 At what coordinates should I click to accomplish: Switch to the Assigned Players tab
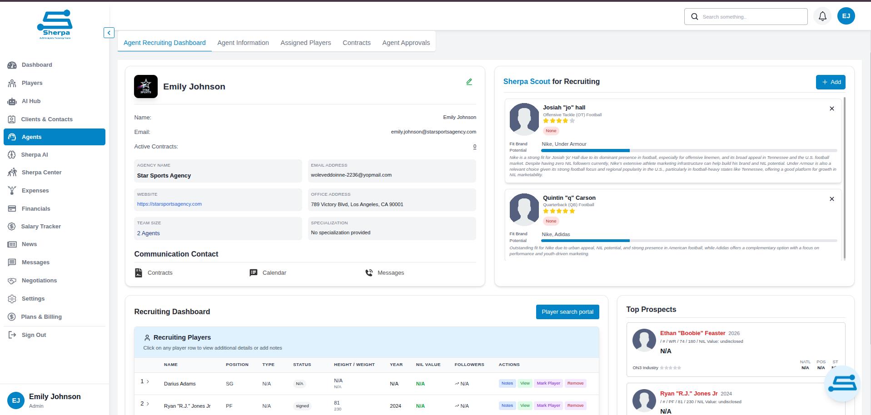(x=305, y=43)
